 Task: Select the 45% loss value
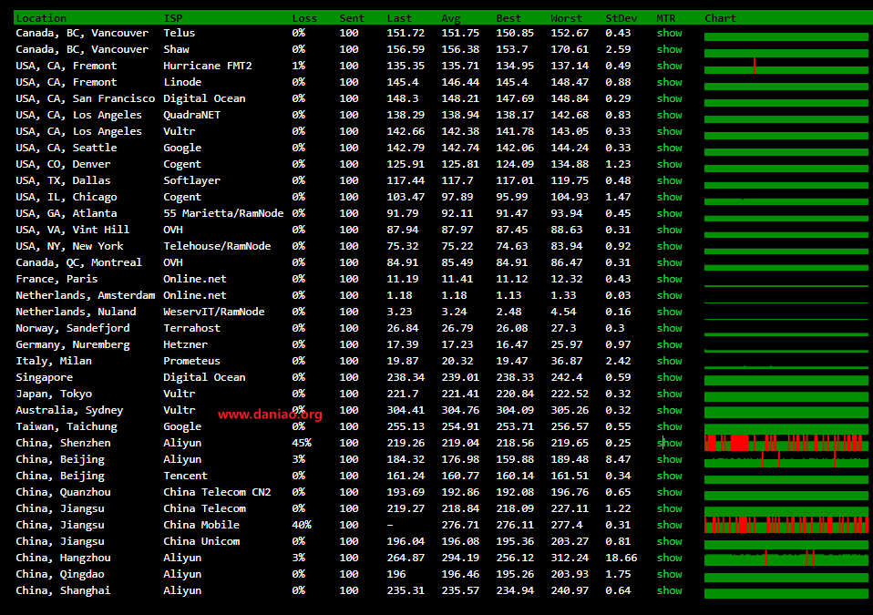pos(302,443)
